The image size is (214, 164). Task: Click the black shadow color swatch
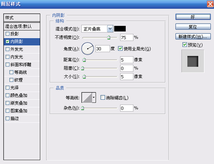pyautogui.click(x=120, y=29)
